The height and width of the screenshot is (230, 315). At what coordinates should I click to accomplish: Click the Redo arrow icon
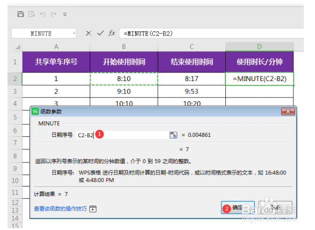click(54, 14)
